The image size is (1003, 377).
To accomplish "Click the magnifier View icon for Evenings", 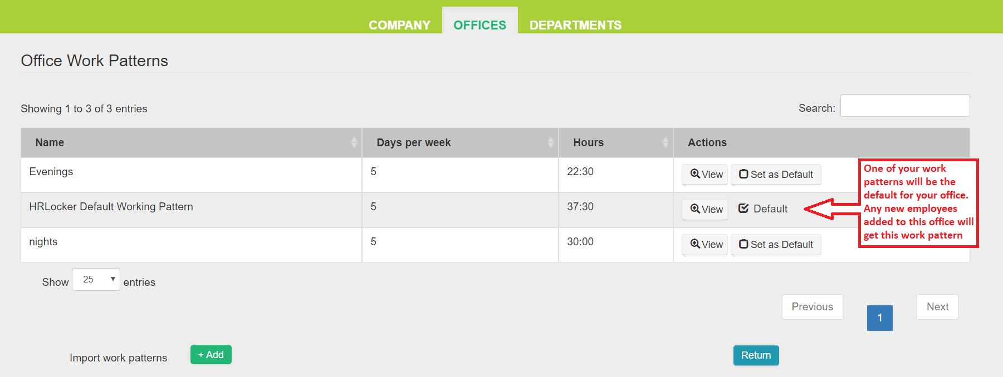I will click(x=695, y=174).
